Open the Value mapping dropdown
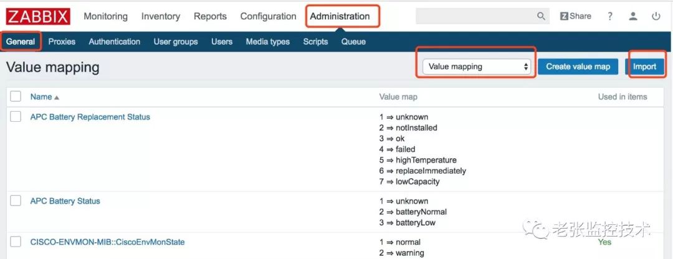The height and width of the screenshot is (259, 673). point(477,66)
